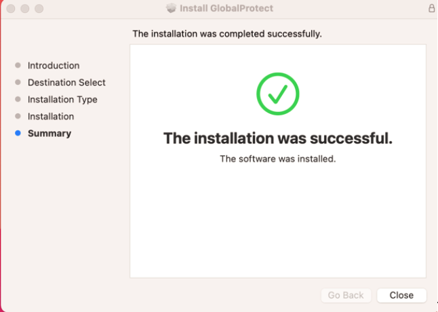Select the Summary step label
Viewport: 438px width, 312px height.
49,134
